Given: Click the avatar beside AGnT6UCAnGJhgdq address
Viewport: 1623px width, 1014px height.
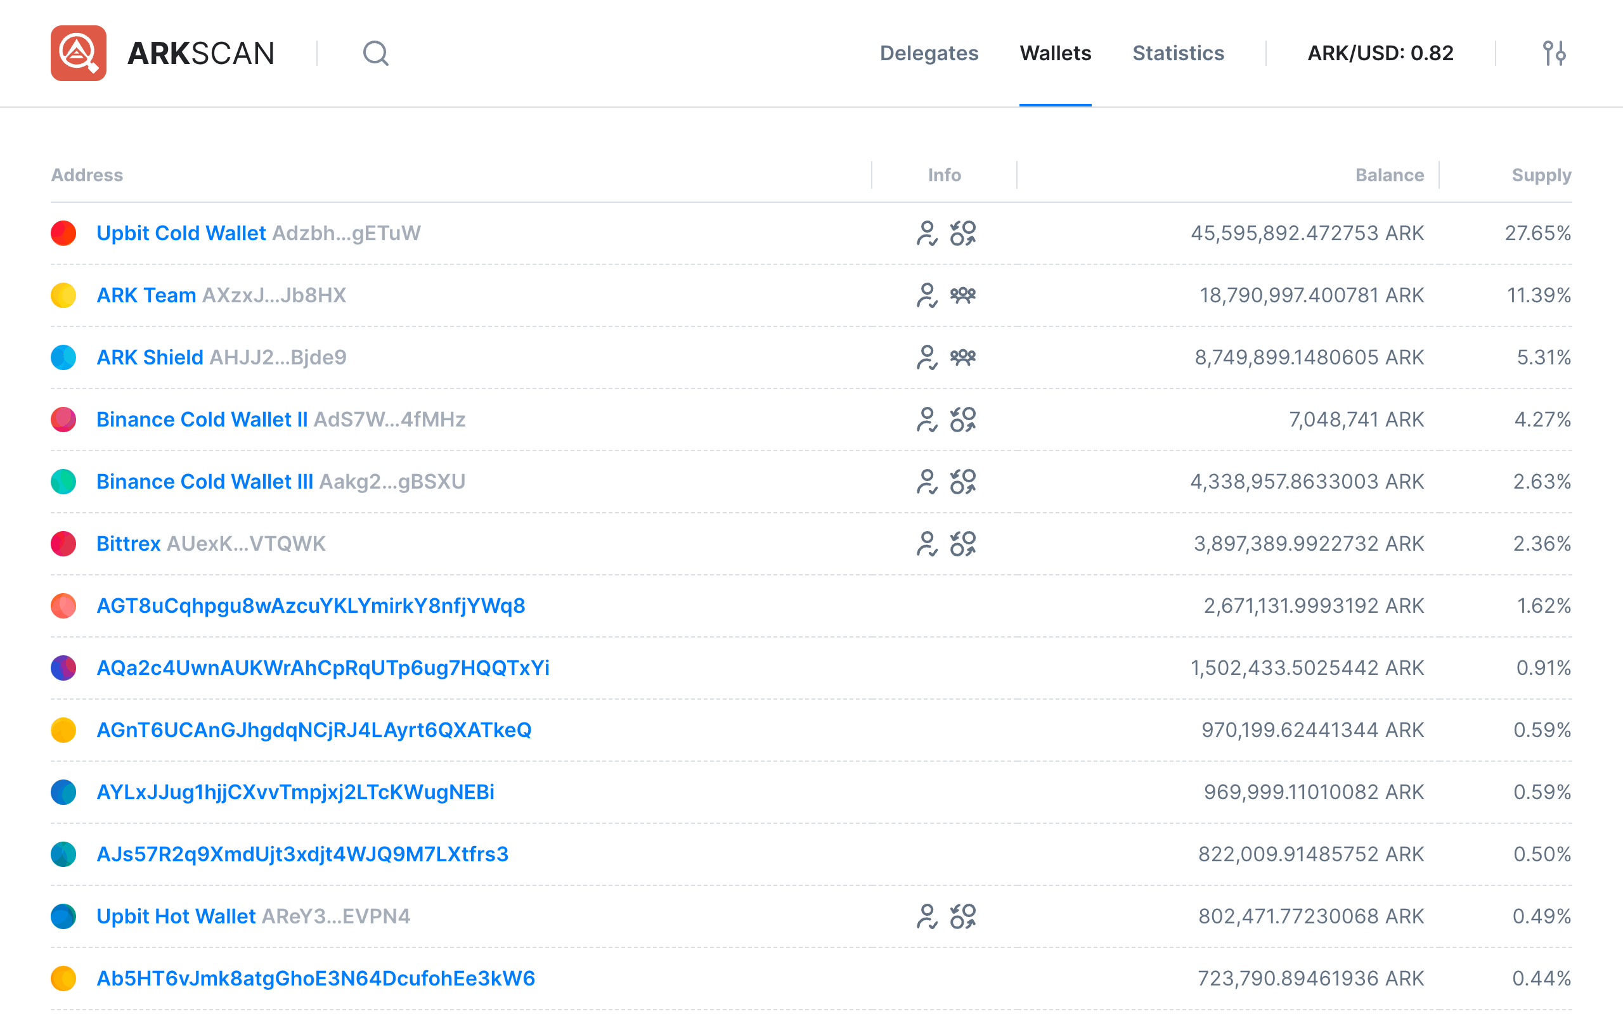Looking at the screenshot, I should 63,729.
